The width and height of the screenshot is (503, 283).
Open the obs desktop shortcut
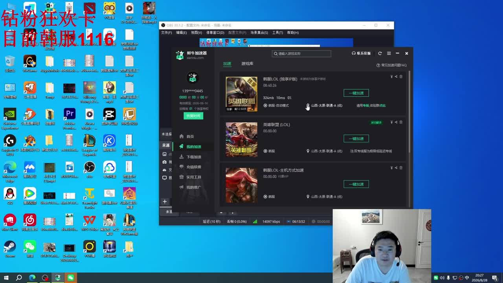click(x=90, y=169)
